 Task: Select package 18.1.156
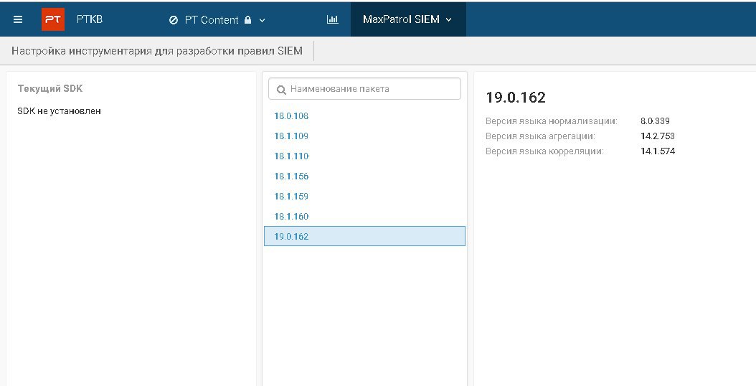291,176
